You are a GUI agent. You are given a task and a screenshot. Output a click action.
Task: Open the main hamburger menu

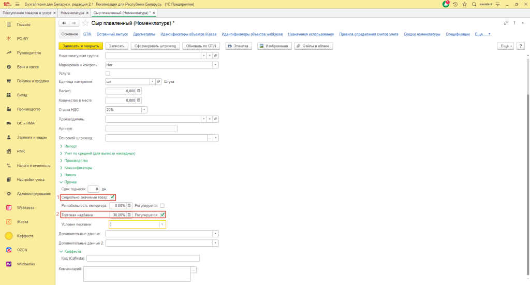(17, 4)
